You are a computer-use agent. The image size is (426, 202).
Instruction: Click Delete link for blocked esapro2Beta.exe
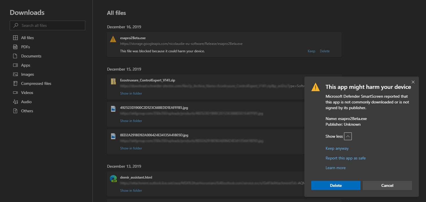325,51
